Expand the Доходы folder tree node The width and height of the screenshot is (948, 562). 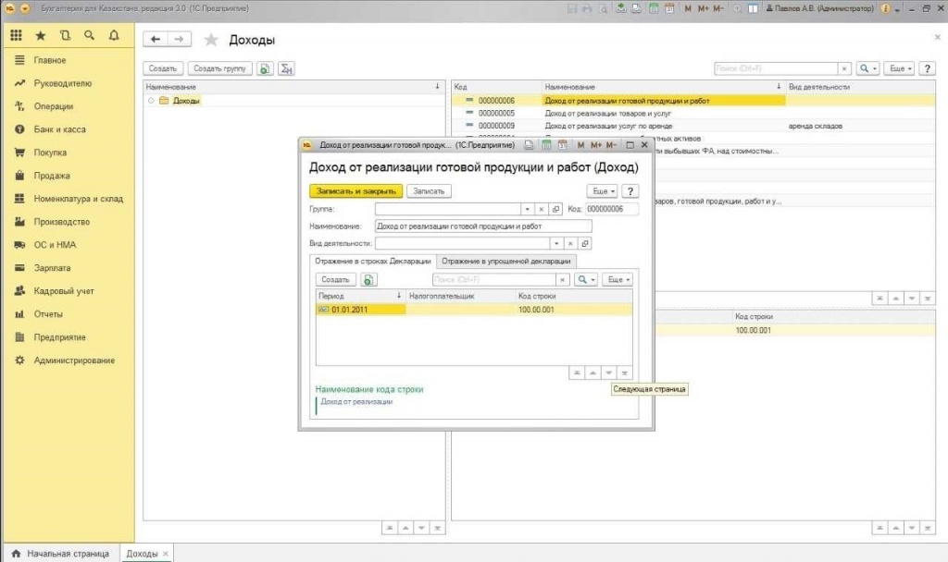[x=151, y=101]
